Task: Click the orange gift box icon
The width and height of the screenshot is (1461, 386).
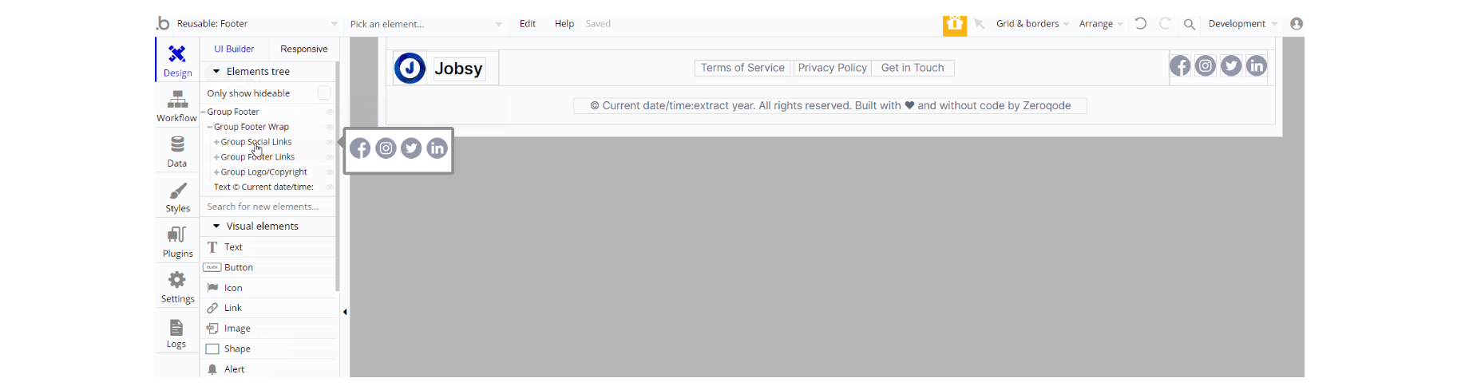Action: [955, 24]
